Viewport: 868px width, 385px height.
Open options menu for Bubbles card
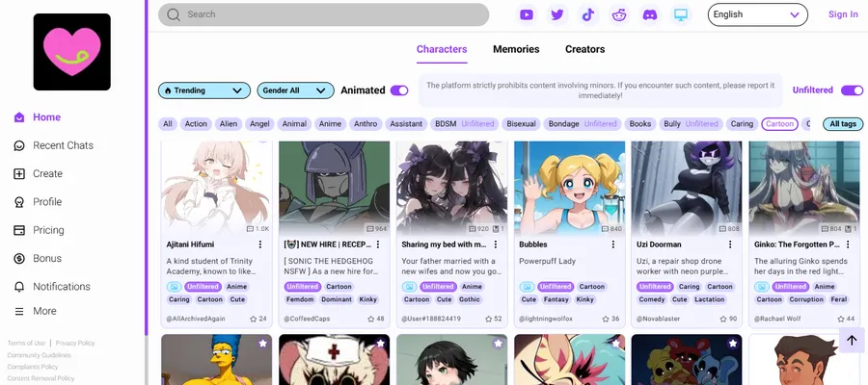pyautogui.click(x=612, y=244)
